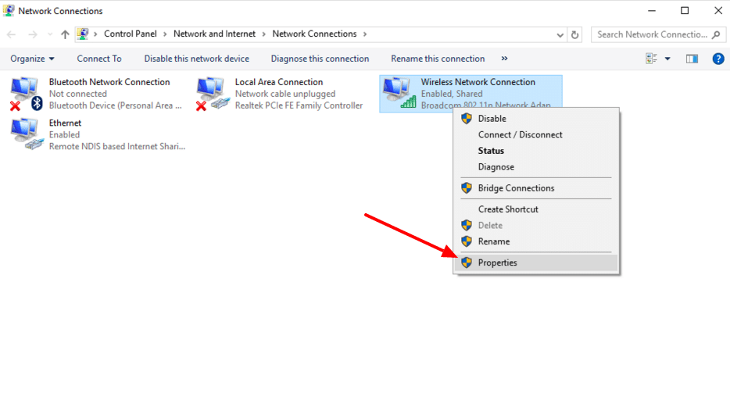Click the search magnifier icon
This screenshot has height=407, width=730.
[716, 34]
